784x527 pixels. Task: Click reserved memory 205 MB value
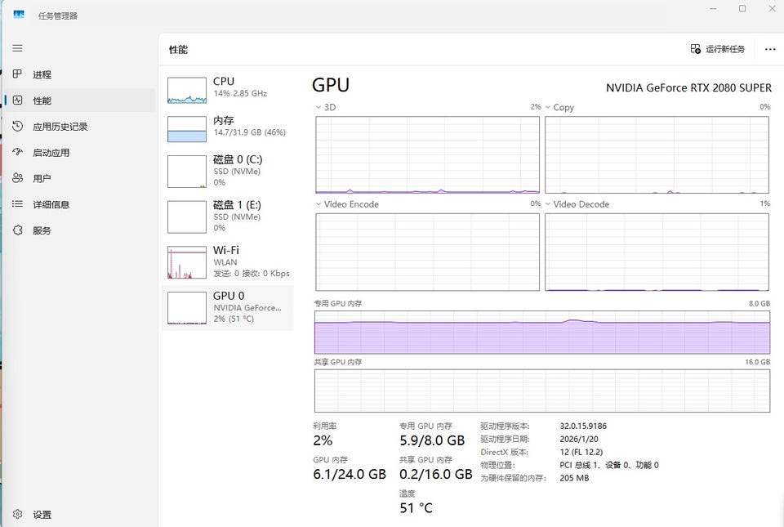point(574,478)
